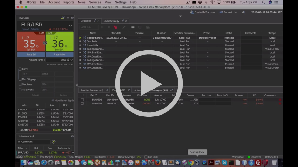Click the eye icon in Instruments header
This screenshot has width=298, height=167.
click(72, 136)
